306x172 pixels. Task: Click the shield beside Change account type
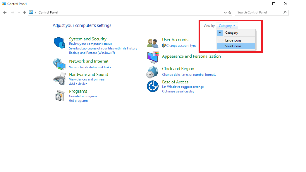pos(163,46)
